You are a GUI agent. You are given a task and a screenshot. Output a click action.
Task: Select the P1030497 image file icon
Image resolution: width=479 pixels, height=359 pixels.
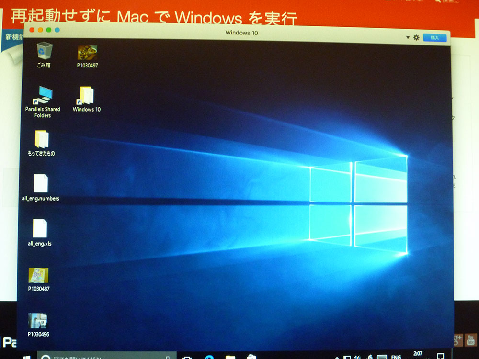pos(87,56)
